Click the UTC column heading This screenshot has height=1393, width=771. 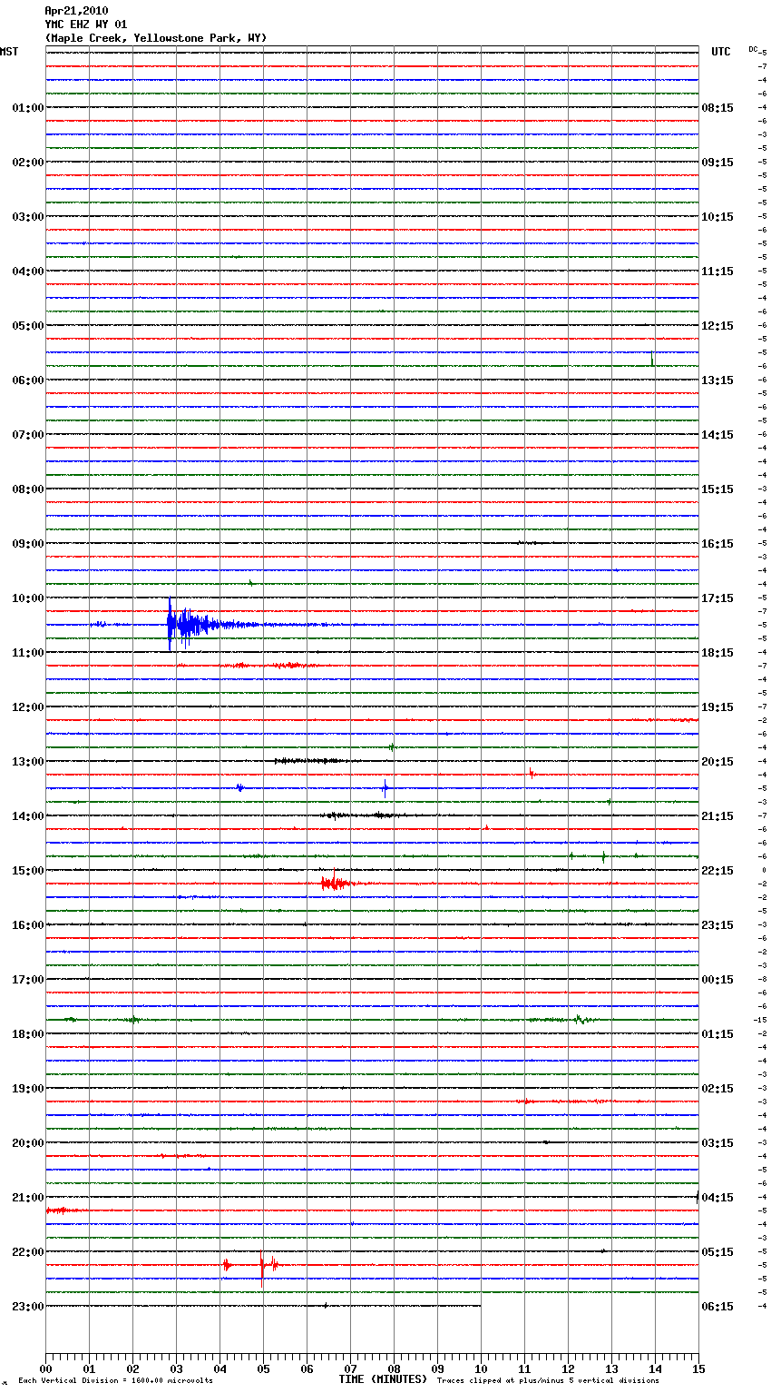click(721, 52)
